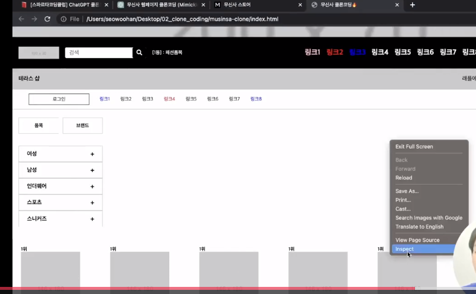
Task: Click blue 링크3 in the black header
Action: click(358, 52)
